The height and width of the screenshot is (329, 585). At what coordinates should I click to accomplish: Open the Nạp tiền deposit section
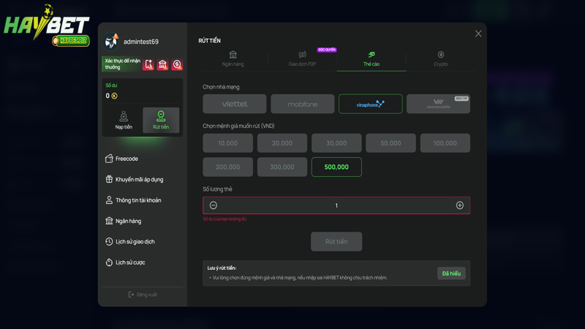click(x=124, y=121)
